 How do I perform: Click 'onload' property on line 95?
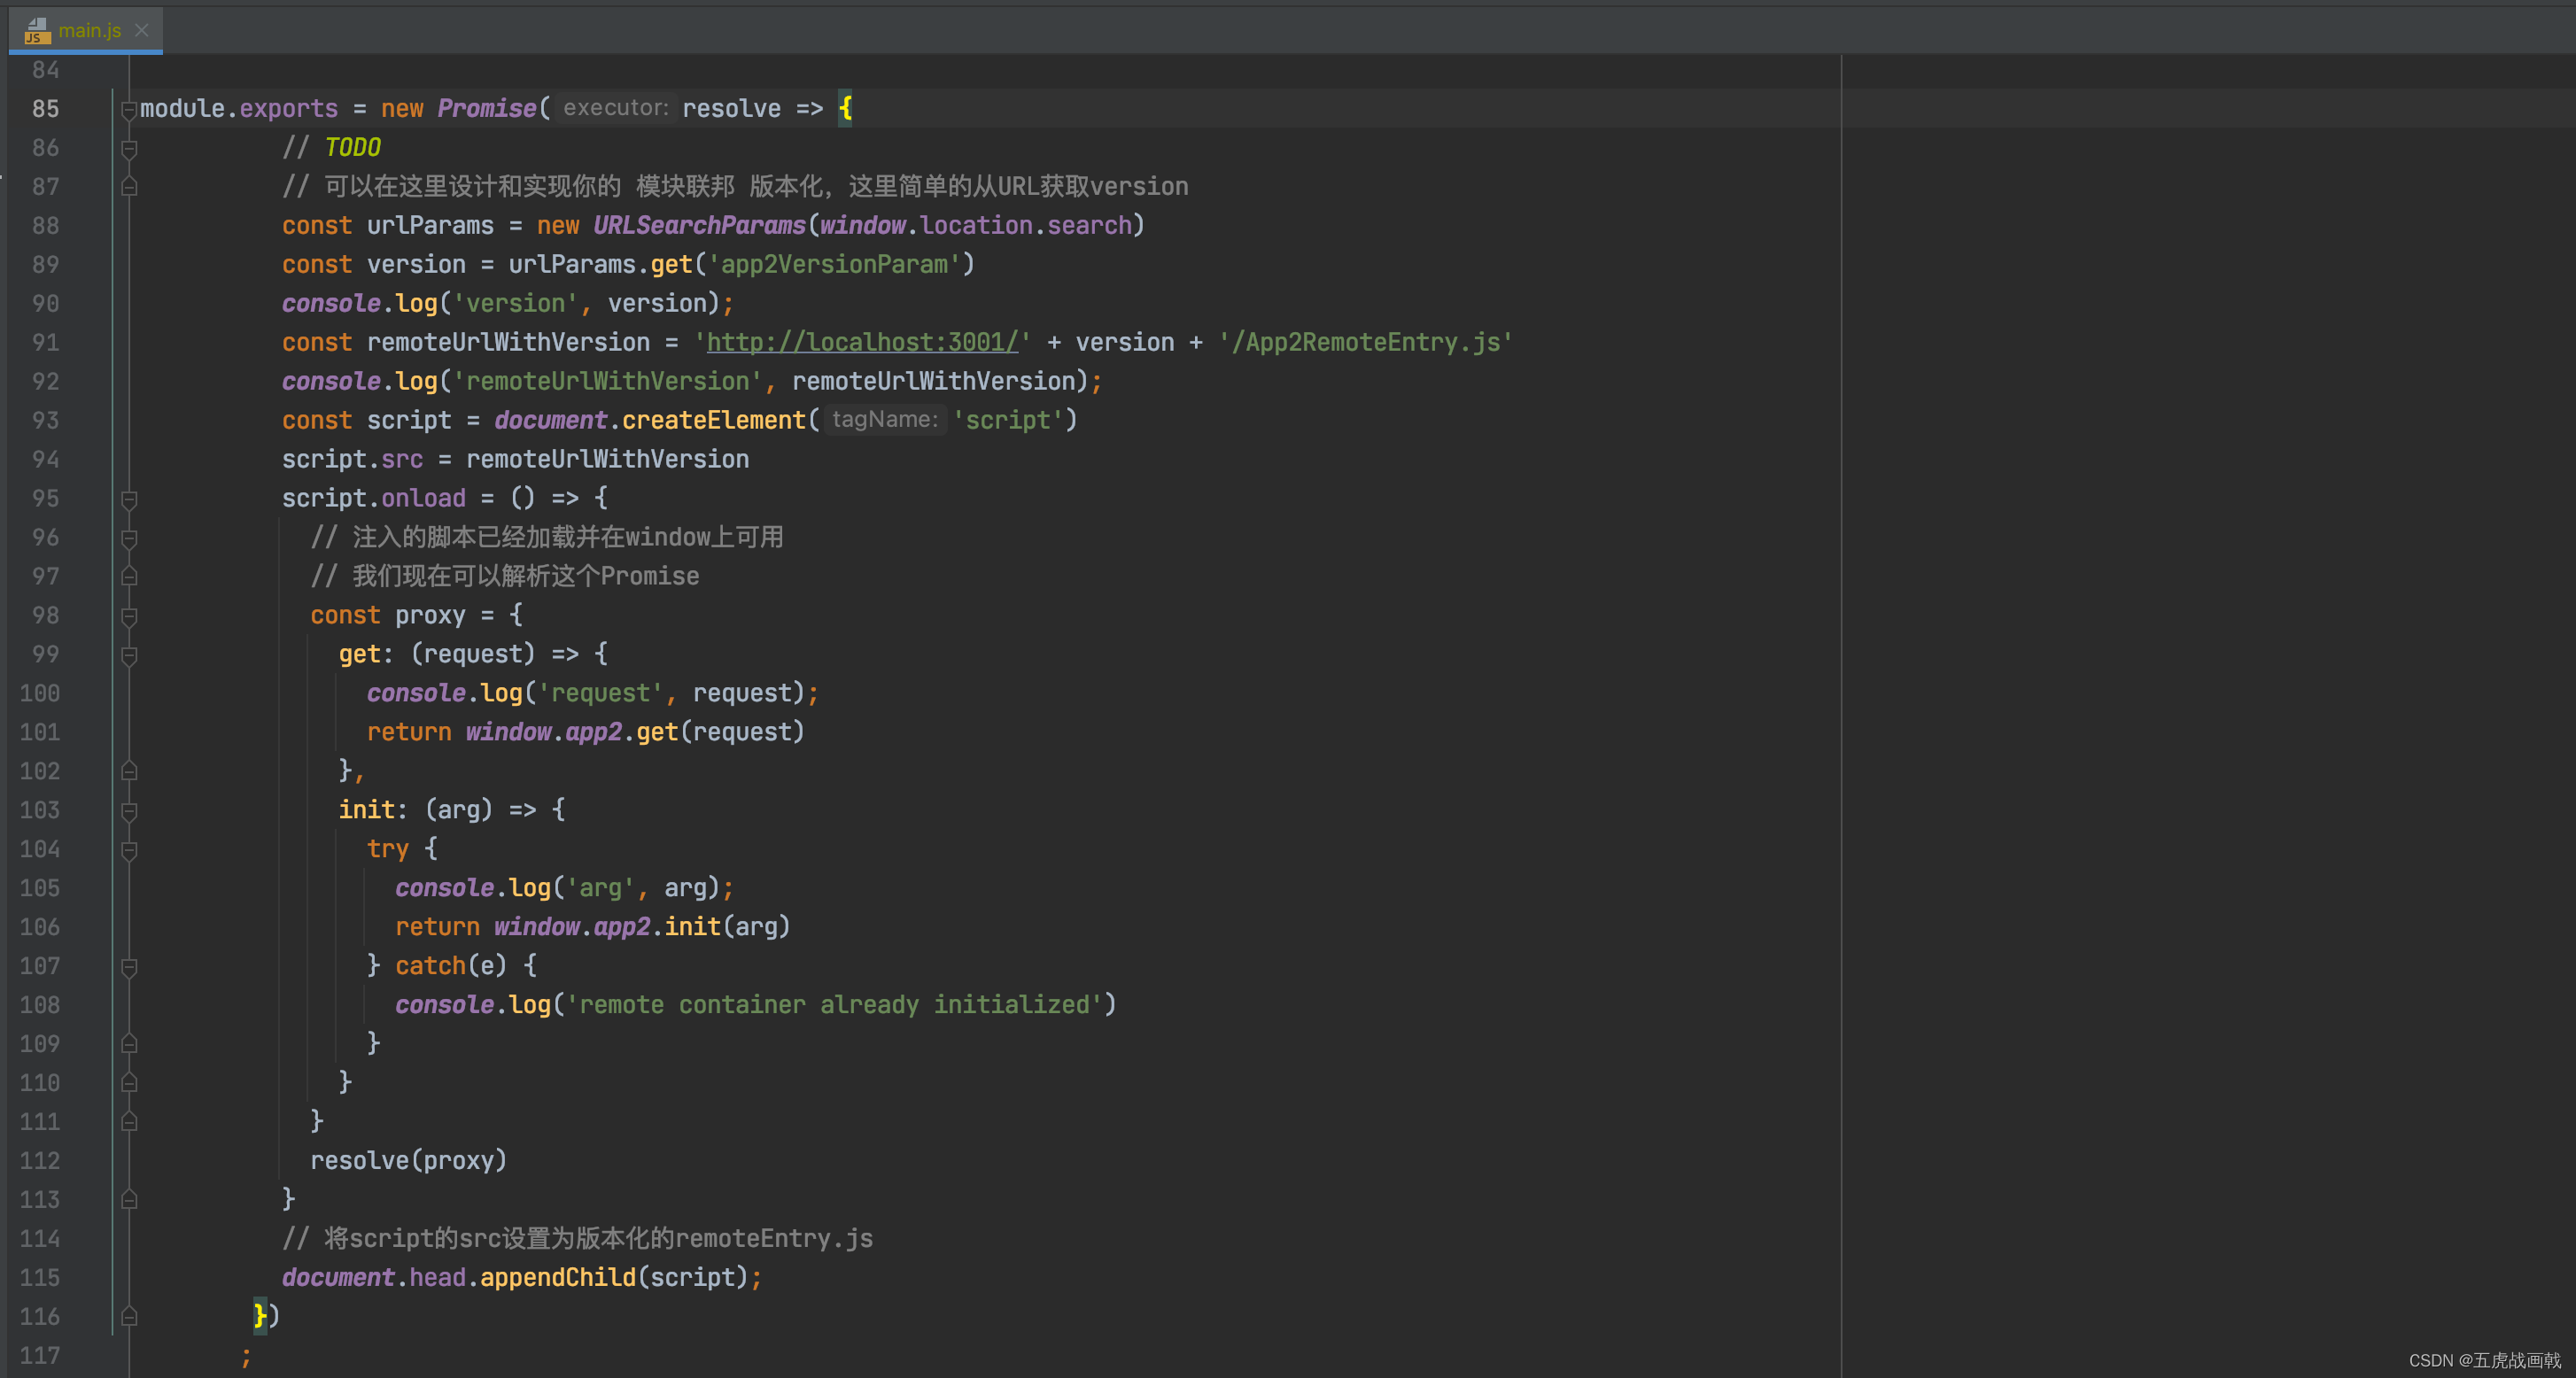(x=423, y=499)
